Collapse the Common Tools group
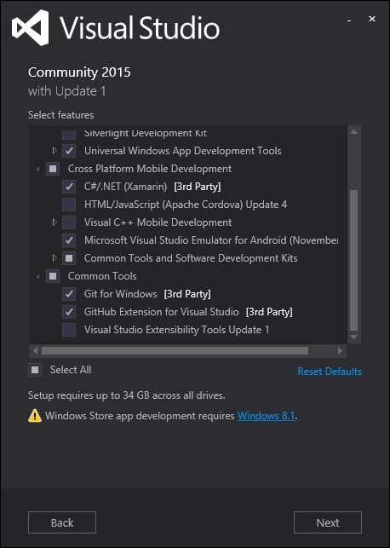The height and width of the screenshot is (548, 390). (37, 276)
